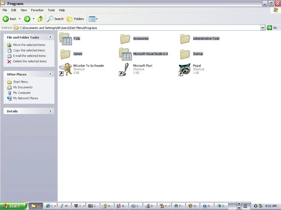Image resolution: width=281 pixels, height=210 pixels.
Task: Click E-mail the selected items
Action: [26, 56]
